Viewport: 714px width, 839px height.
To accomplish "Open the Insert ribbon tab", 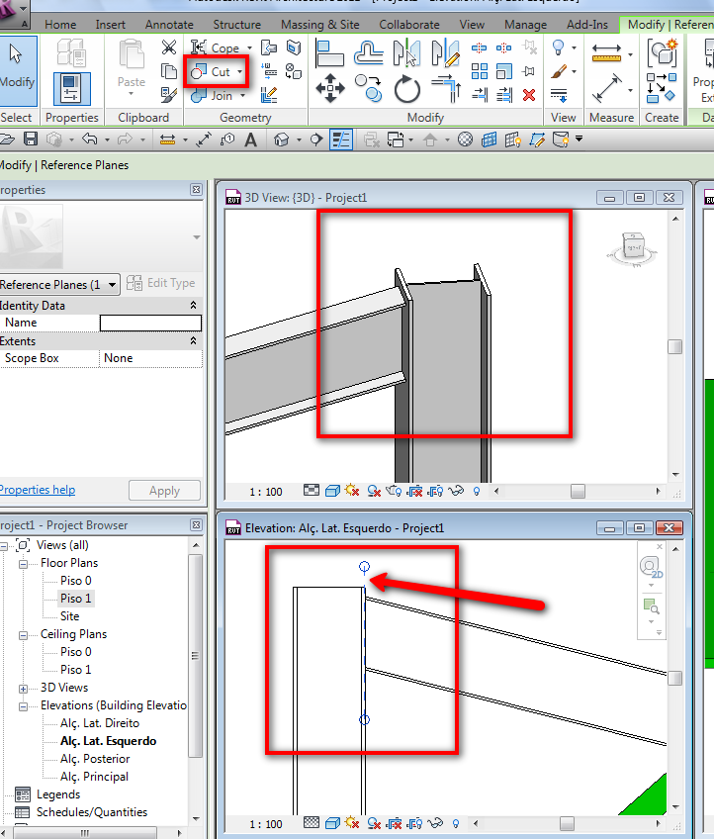I will (x=110, y=25).
